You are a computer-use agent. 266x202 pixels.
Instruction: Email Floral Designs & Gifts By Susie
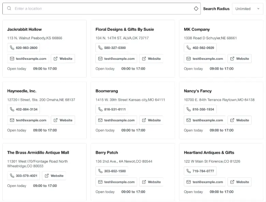tap(116, 59)
